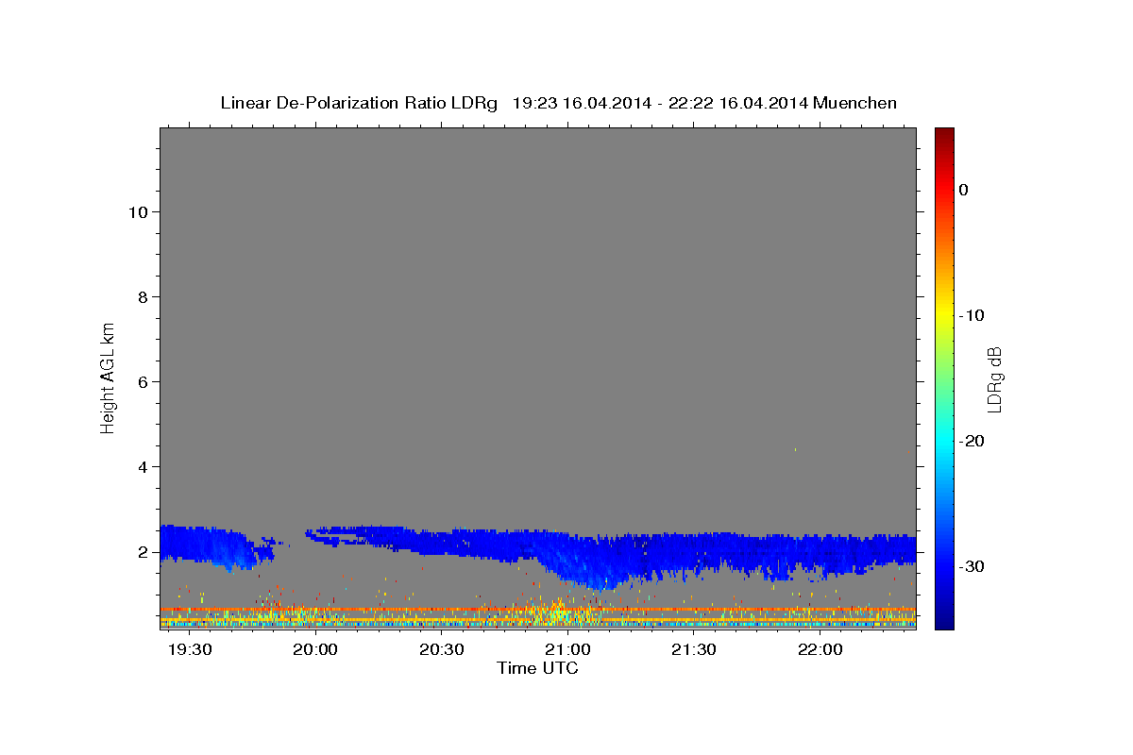Screen dimensions: 1133x755
Task: Click the height tick label 6
Action: pyautogui.click(x=141, y=381)
